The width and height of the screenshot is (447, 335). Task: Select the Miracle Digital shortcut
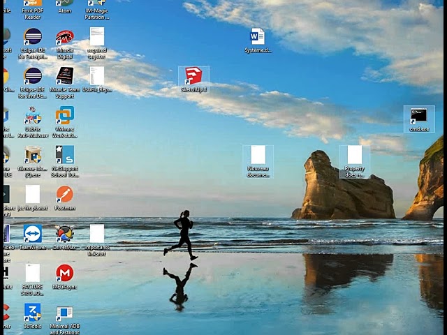[65, 44]
